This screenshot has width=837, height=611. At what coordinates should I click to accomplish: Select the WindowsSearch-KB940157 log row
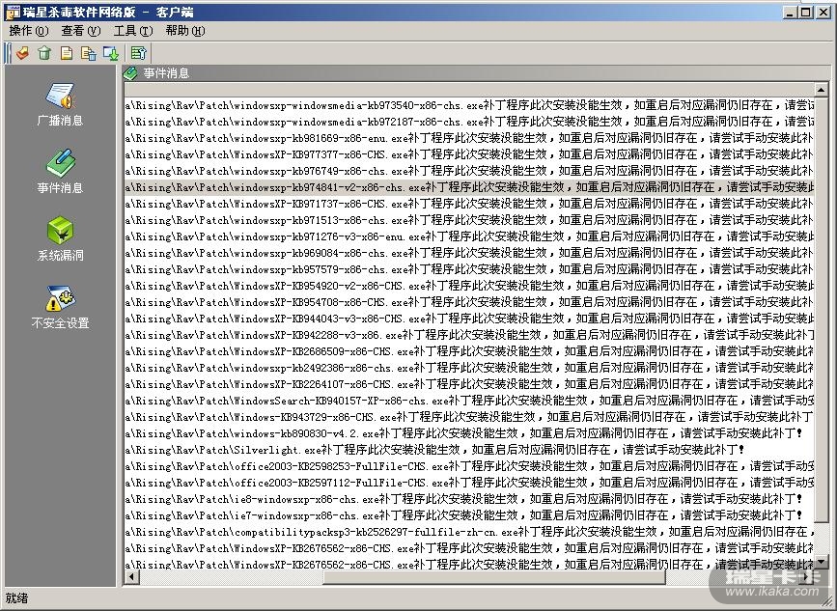point(469,401)
